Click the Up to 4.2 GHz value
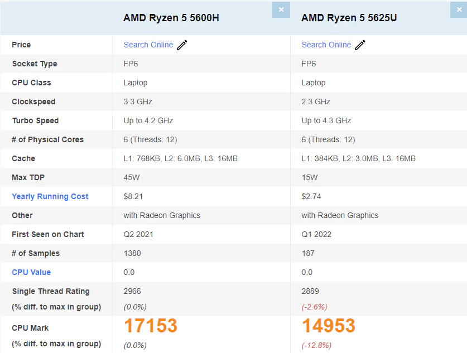 coord(148,120)
